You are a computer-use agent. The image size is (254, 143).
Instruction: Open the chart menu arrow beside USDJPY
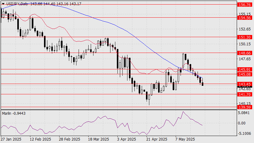tap(3, 4)
